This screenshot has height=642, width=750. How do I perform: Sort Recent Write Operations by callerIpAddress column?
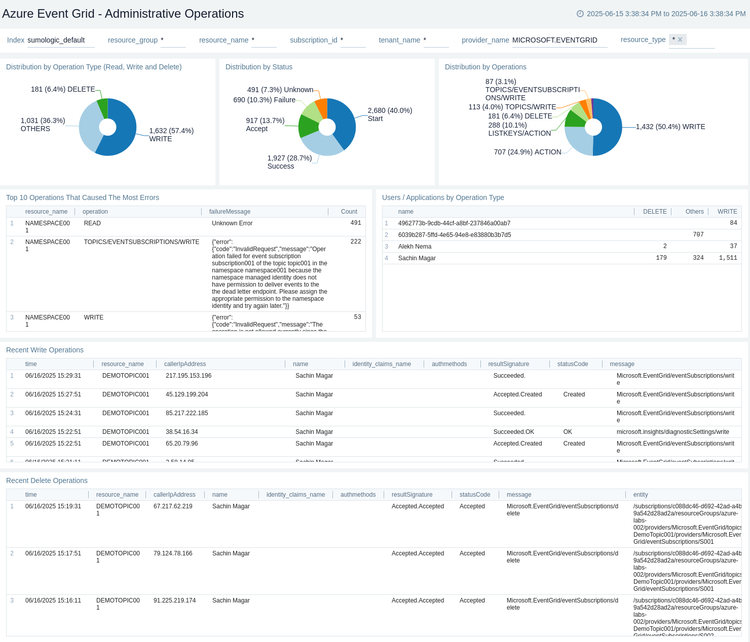185,364
